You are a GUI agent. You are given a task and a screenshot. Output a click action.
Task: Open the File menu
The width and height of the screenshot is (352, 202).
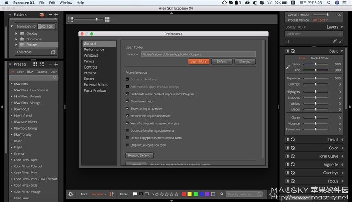[42, 3]
